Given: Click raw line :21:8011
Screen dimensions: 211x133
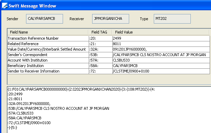Looking at the screenshot, I should (15, 99).
